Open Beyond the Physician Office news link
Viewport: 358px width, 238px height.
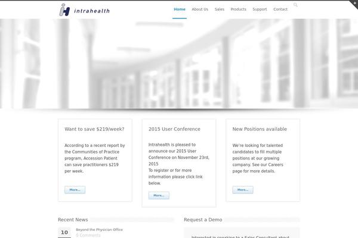[x=99, y=230]
